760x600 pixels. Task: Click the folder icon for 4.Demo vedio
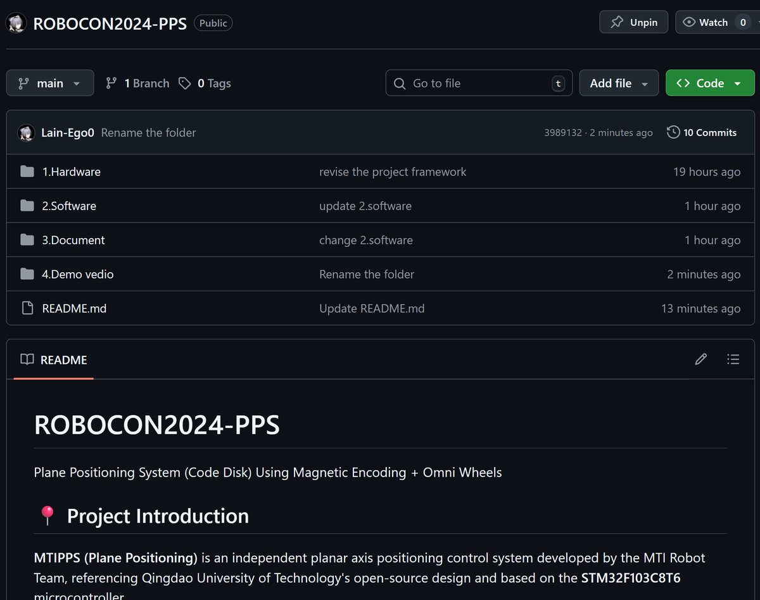click(27, 274)
